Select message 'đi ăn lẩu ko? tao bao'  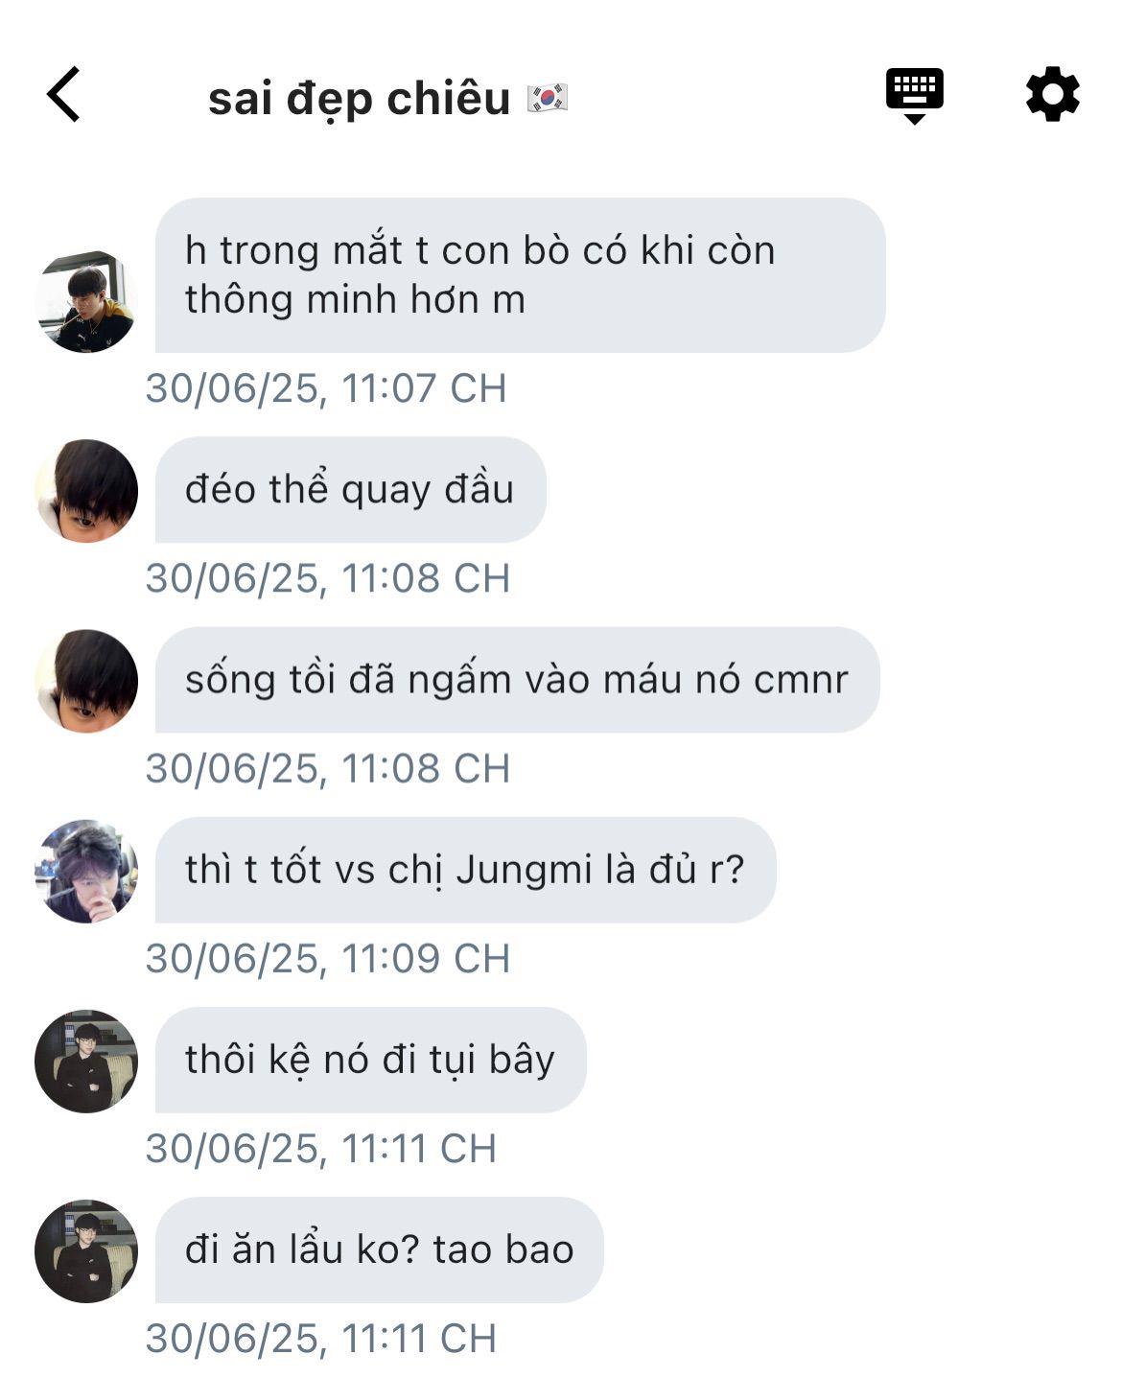[x=379, y=1250]
